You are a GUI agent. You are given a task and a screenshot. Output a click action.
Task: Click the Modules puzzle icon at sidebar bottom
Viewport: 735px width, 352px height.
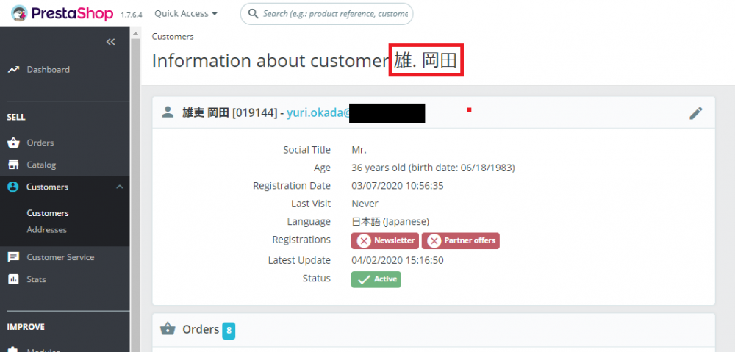click(13, 350)
